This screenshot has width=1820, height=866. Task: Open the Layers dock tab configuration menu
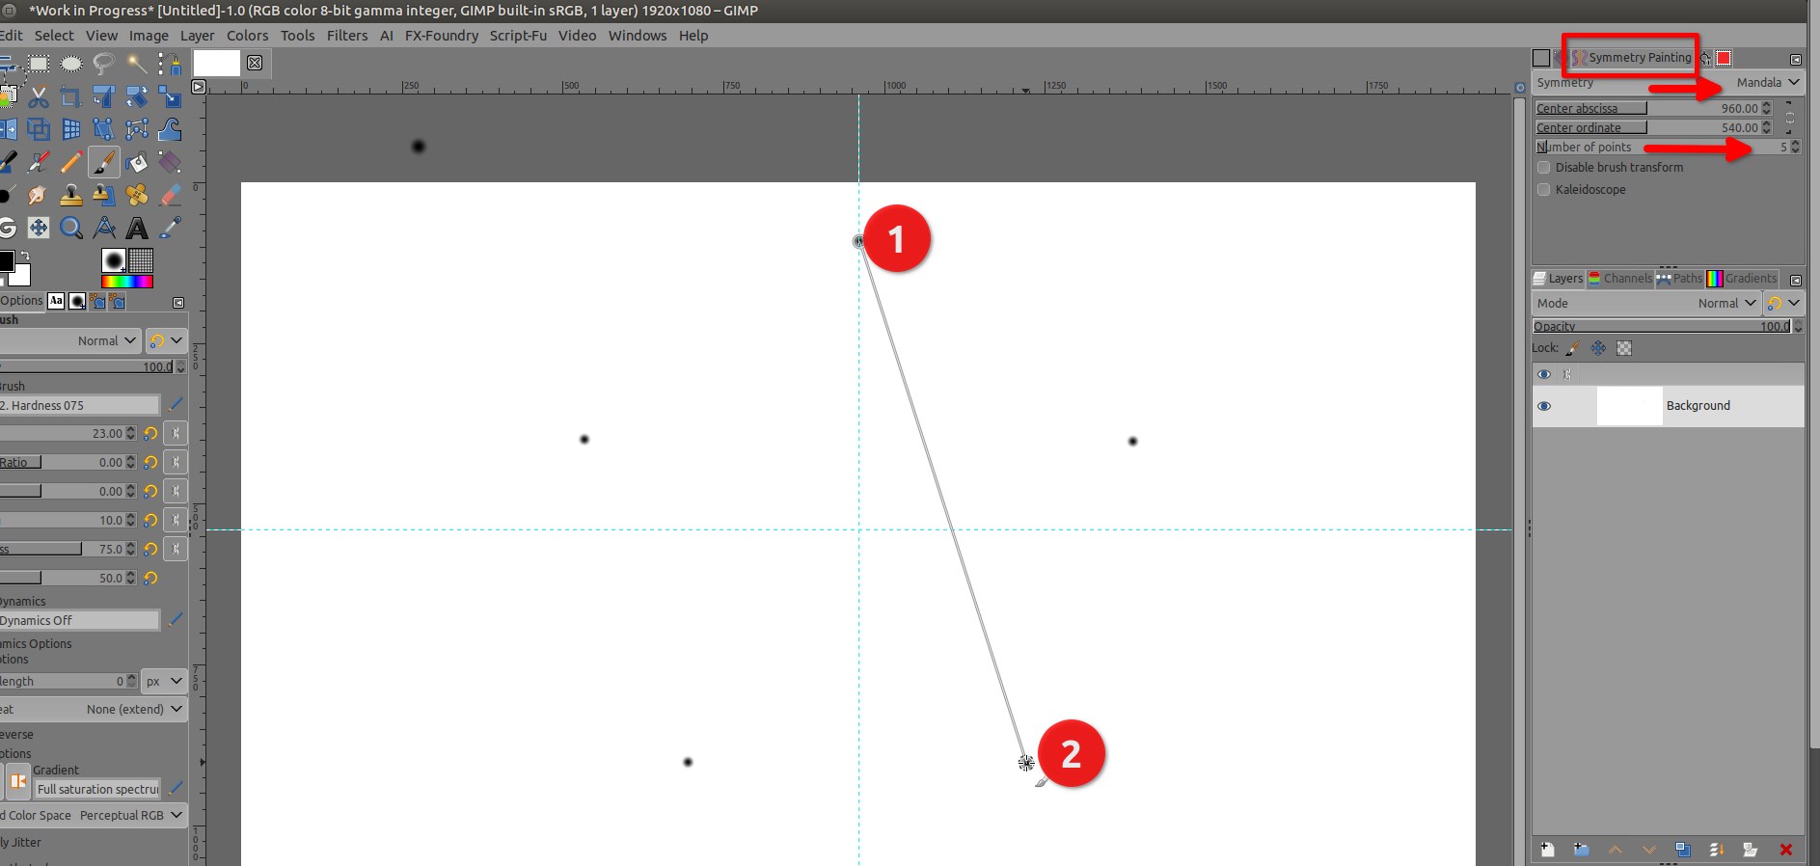[x=1796, y=280]
